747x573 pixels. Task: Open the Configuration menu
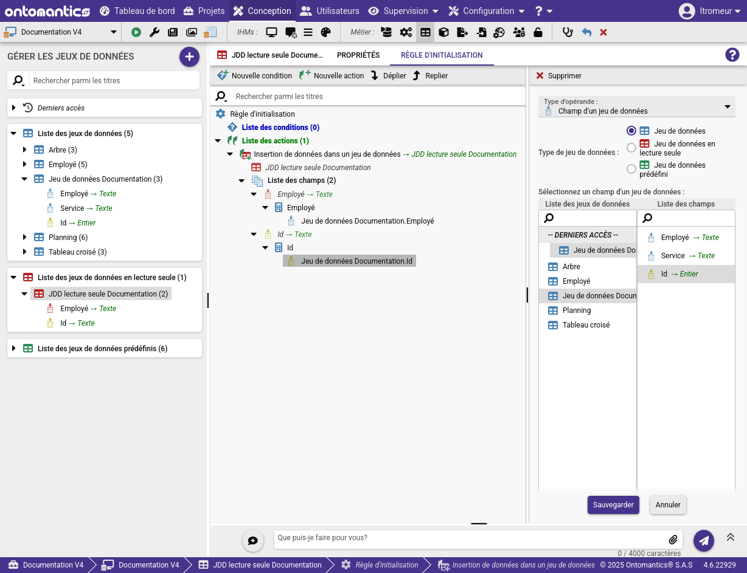click(486, 11)
